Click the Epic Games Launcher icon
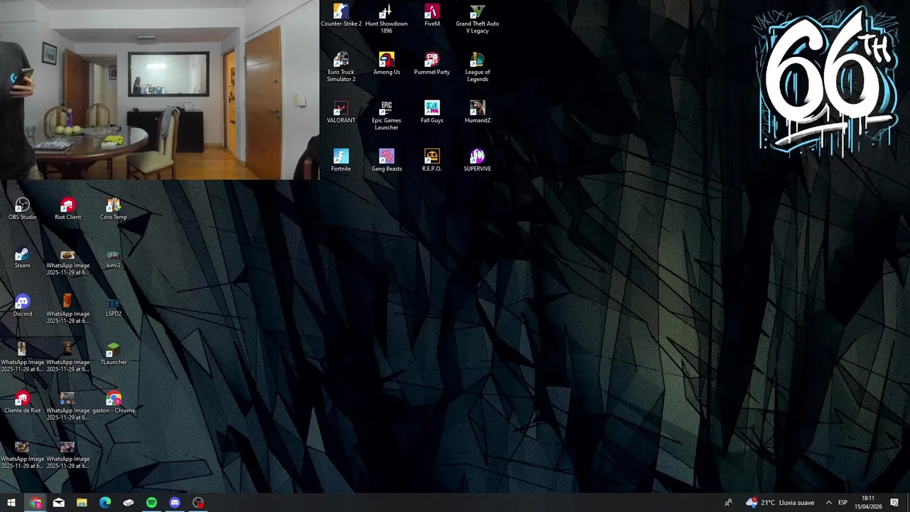The width and height of the screenshot is (910, 512). click(x=386, y=116)
